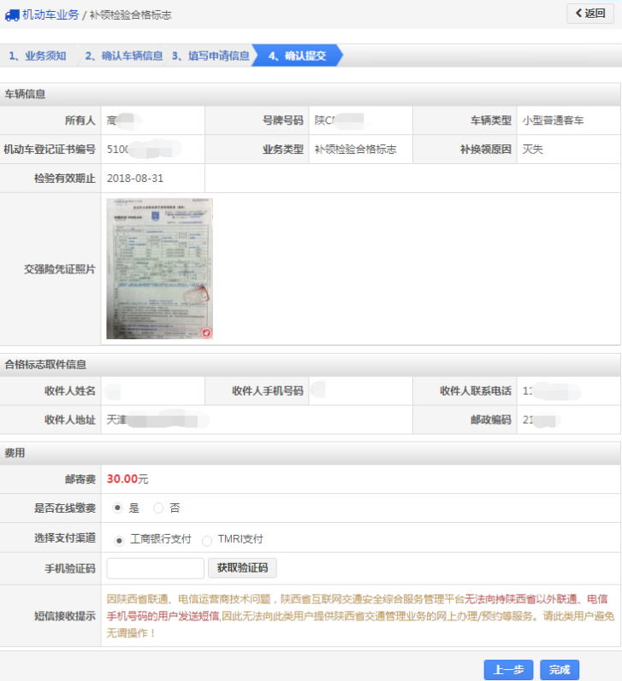This screenshot has height=681, width=622.
Task: Focus the 手机验证码 input field
Action: click(155, 568)
